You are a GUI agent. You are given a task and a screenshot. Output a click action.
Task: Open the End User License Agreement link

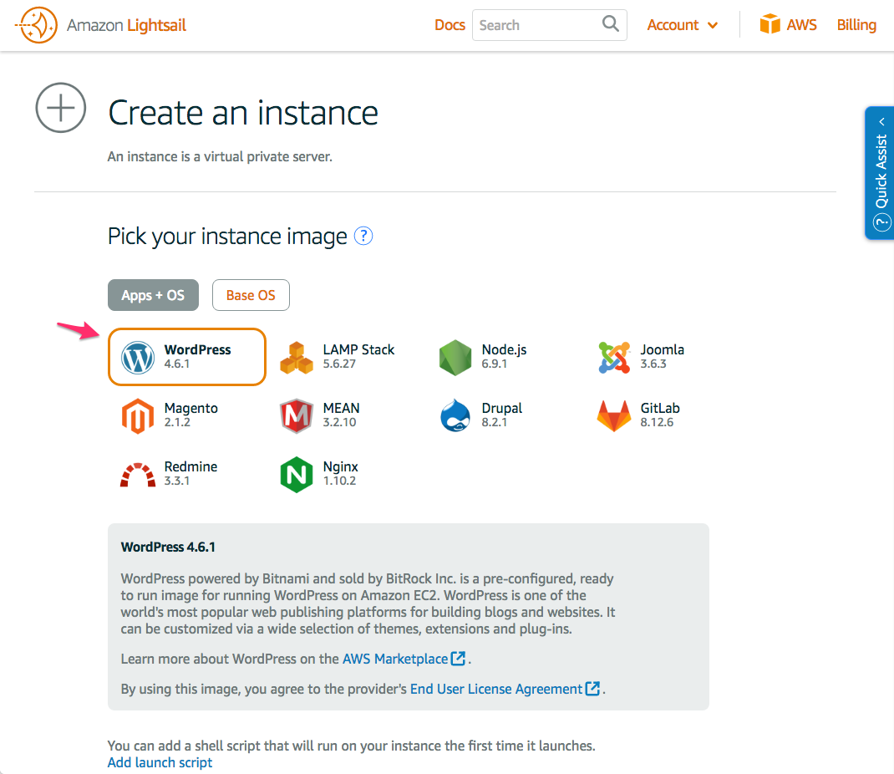point(497,689)
